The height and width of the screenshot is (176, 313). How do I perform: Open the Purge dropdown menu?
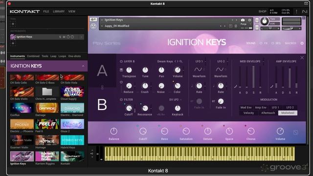coord(250,24)
